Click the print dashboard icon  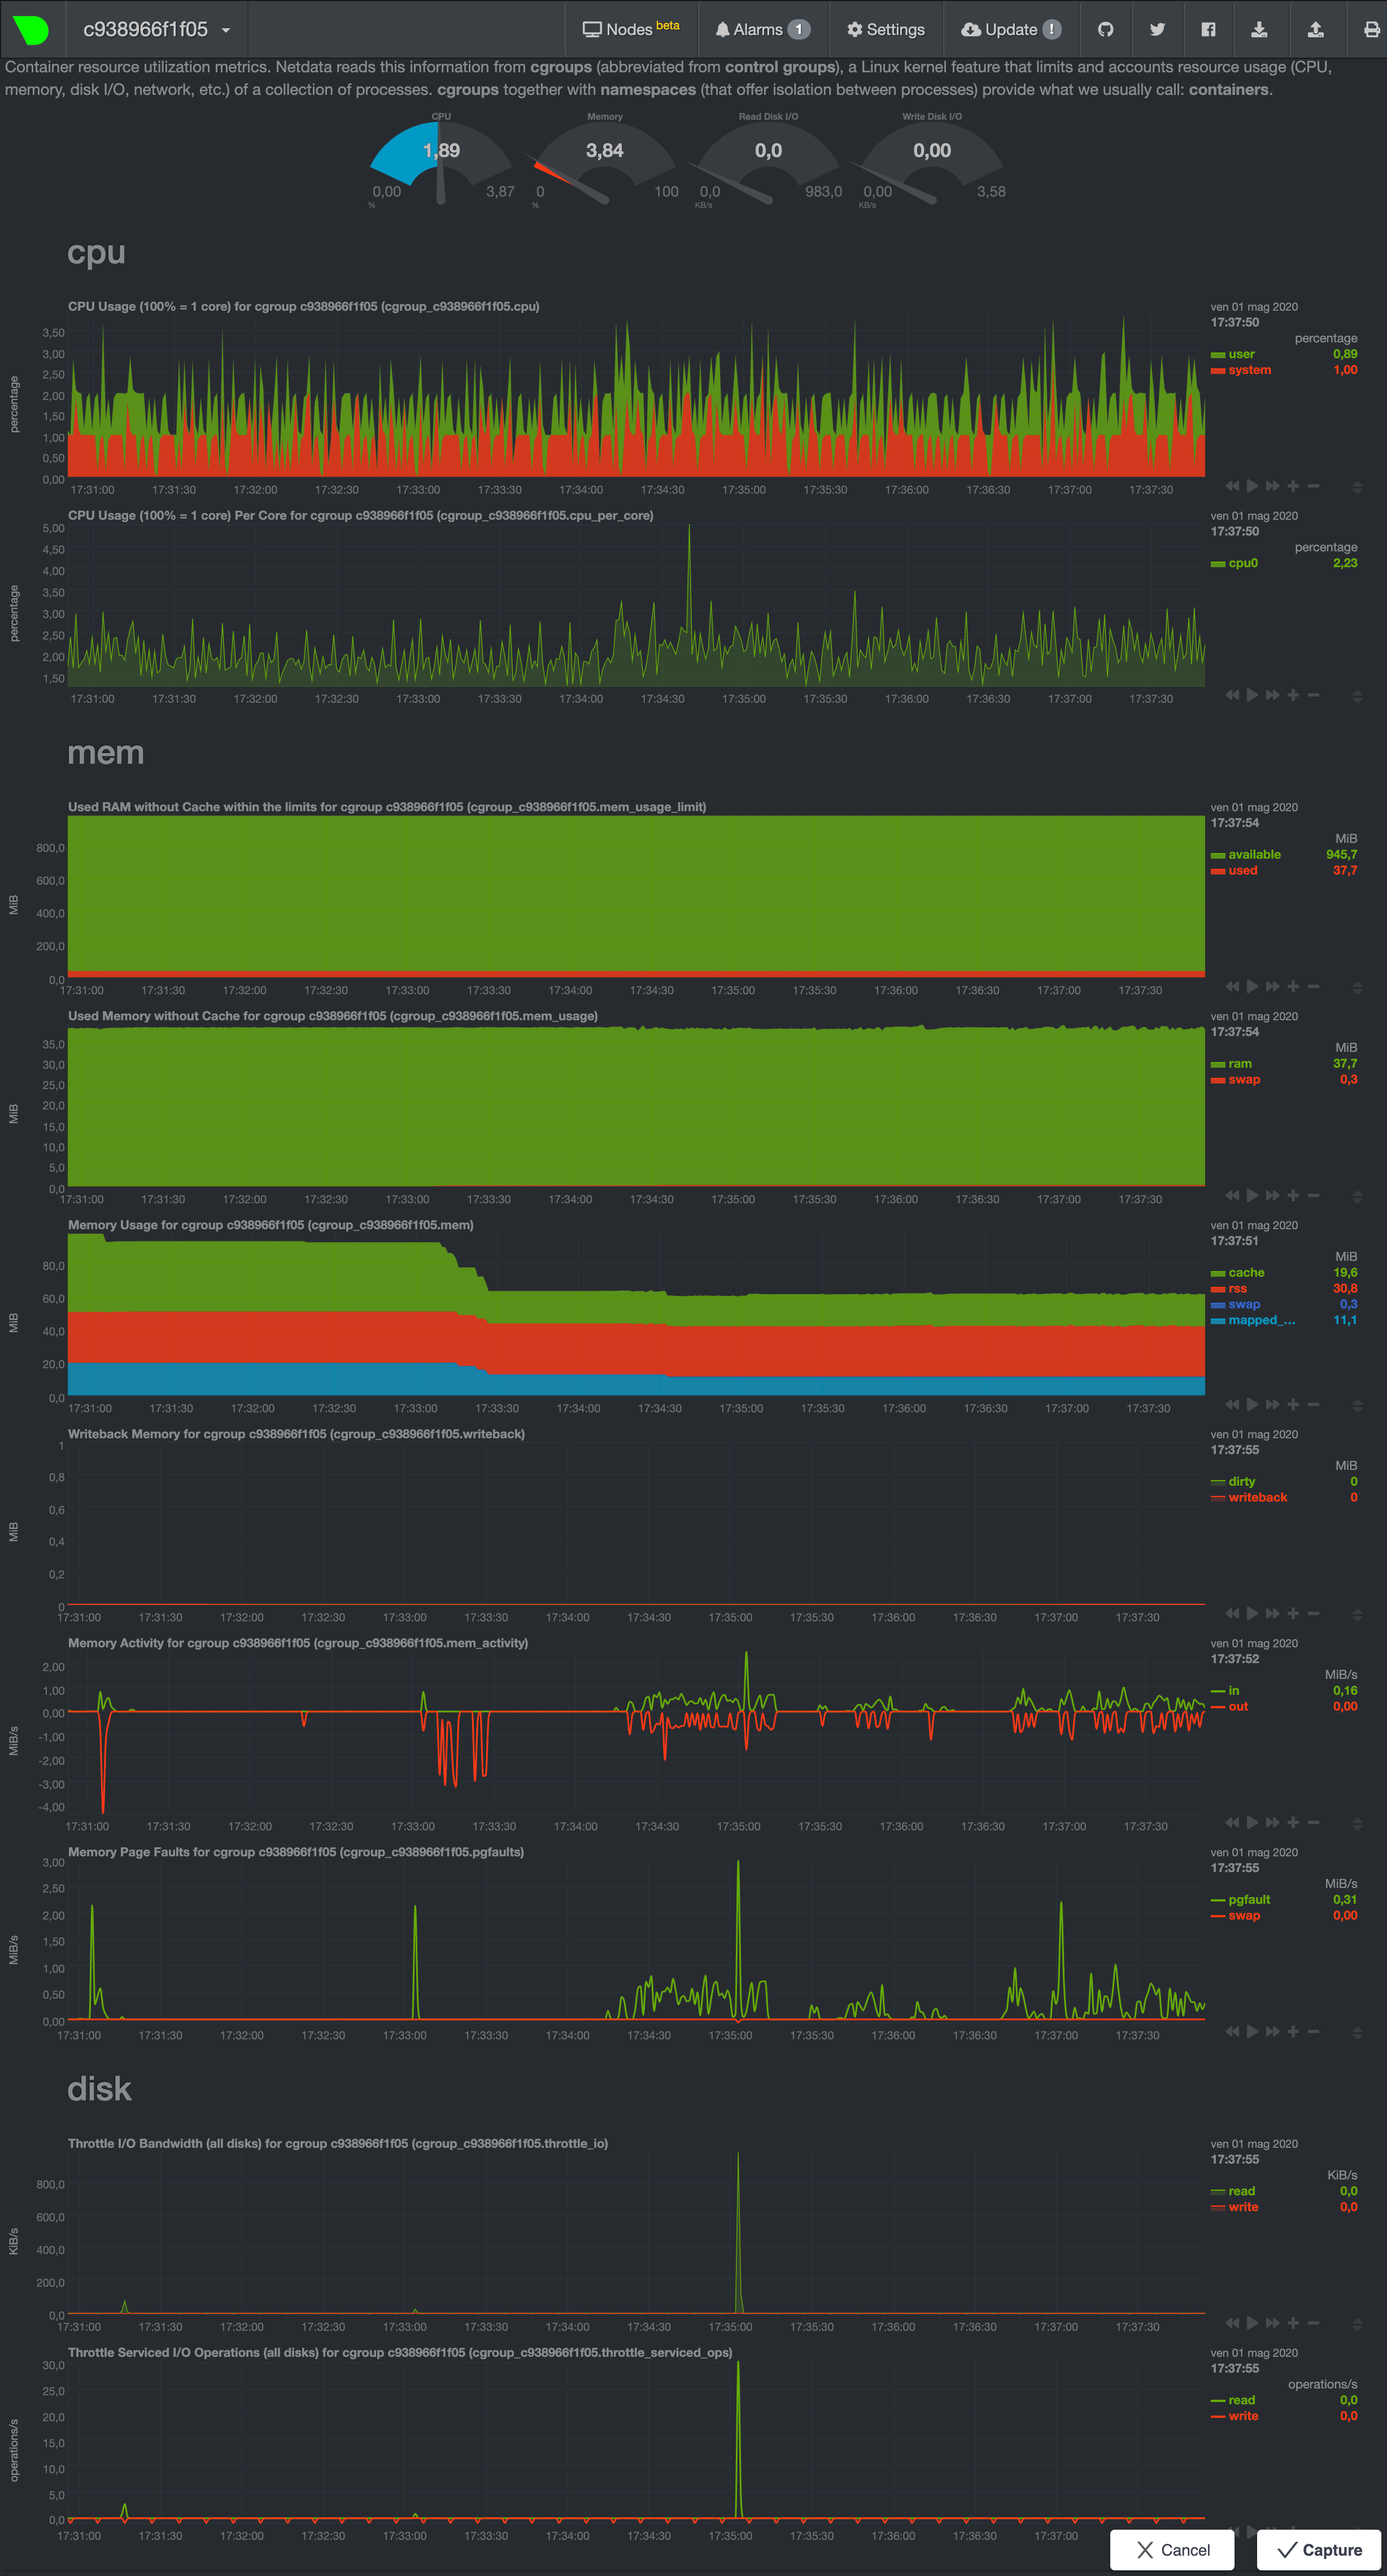pyautogui.click(x=1371, y=29)
